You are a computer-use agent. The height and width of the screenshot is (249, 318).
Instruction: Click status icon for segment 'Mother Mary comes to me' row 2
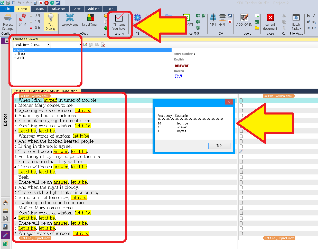click(x=241, y=105)
